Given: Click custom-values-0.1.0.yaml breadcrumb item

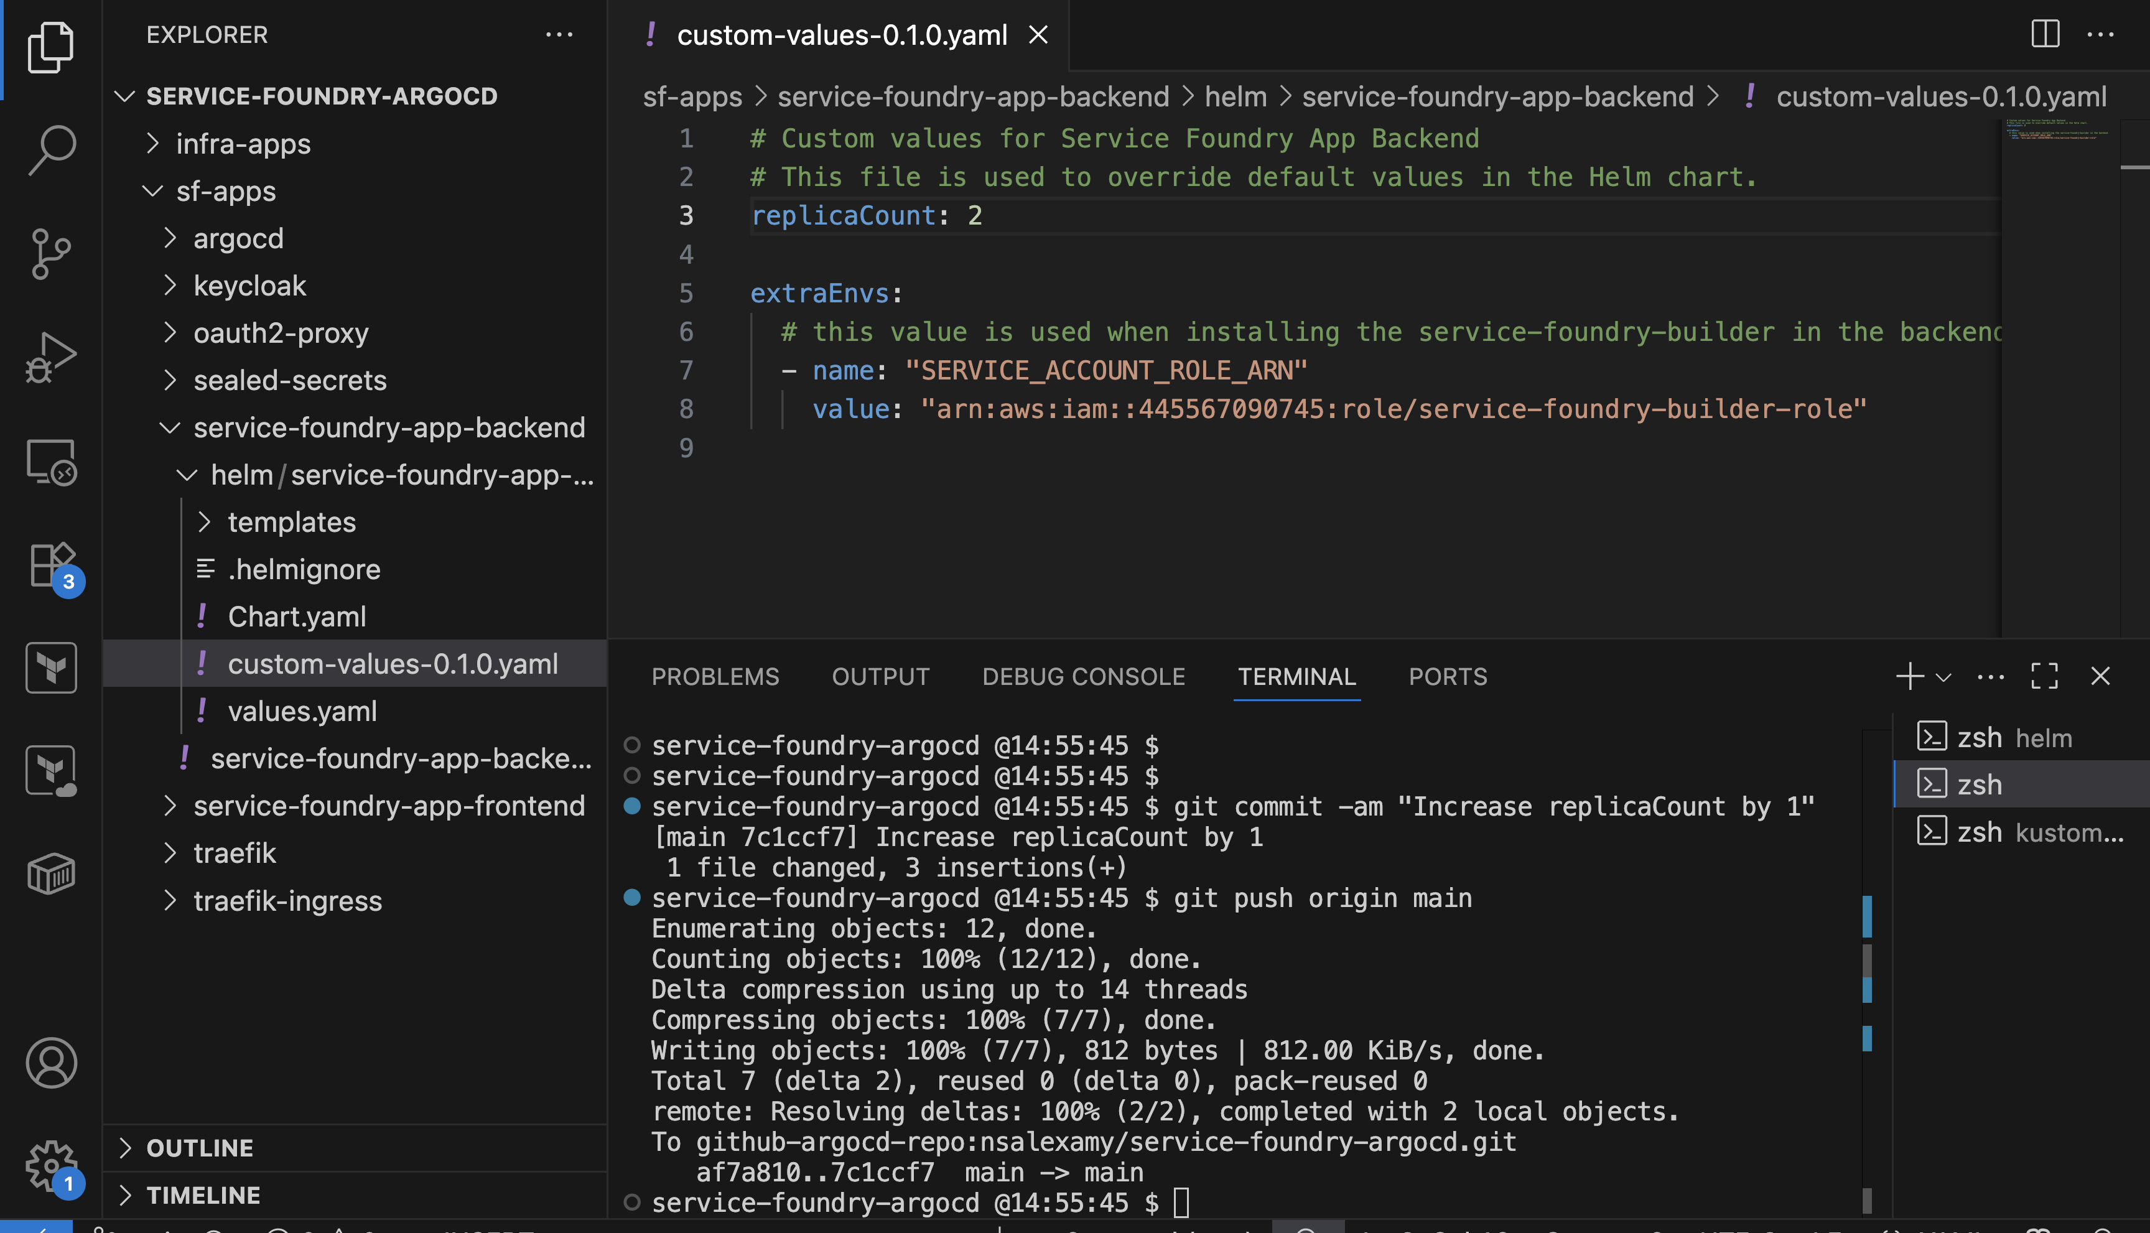Looking at the screenshot, I should pos(1941,96).
